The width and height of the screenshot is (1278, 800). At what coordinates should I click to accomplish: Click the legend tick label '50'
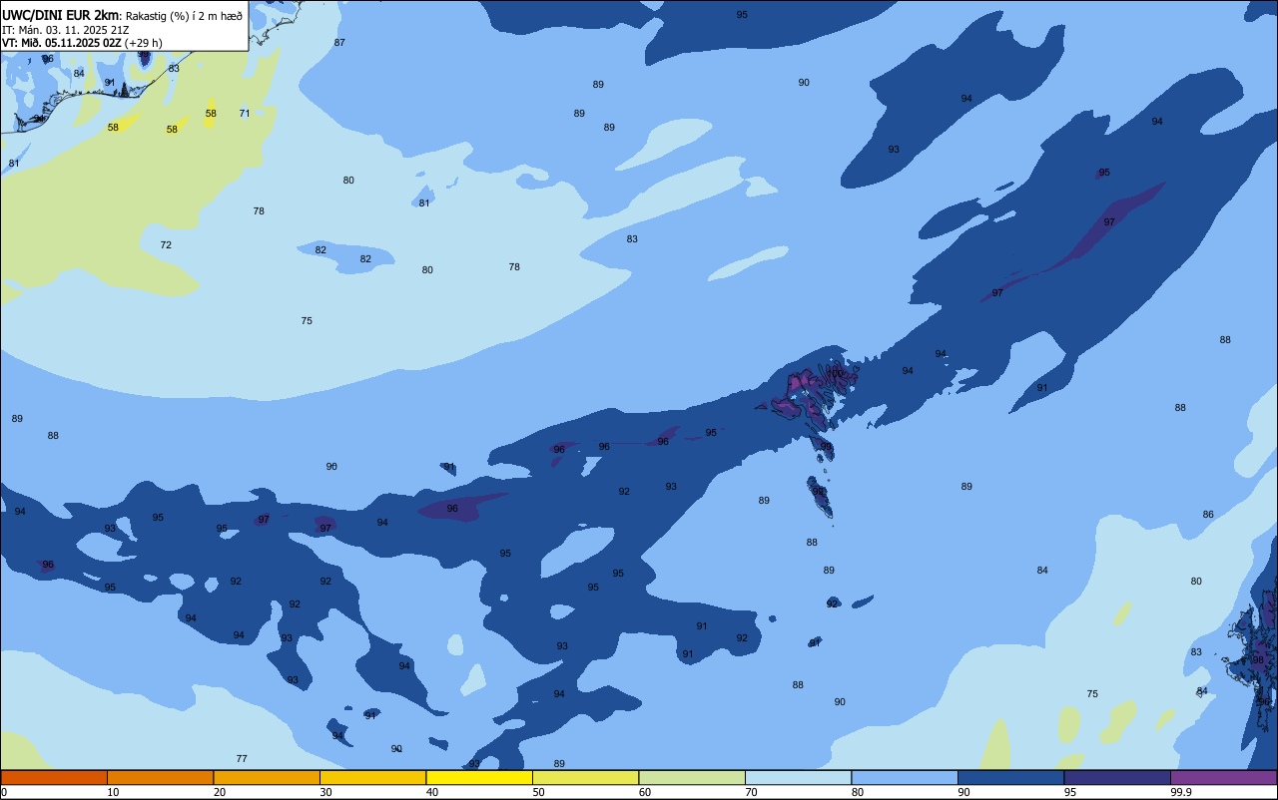pos(538,792)
